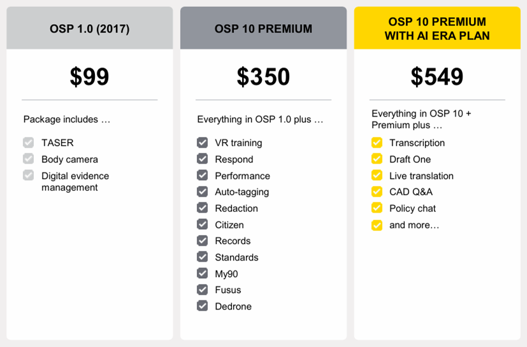Click the 'and more…' checkbox
Image resolution: width=527 pixels, height=347 pixels.
pos(377,225)
